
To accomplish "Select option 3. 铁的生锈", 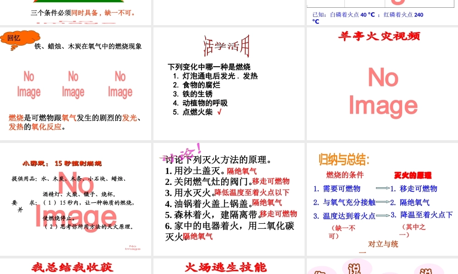I will pos(193,94).
